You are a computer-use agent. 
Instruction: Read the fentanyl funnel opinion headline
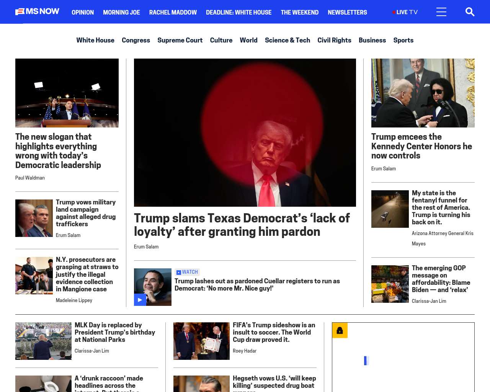pyautogui.click(x=441, y=207)
